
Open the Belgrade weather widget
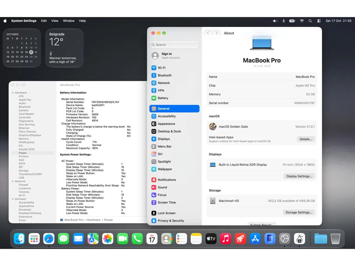tap(64, 48)
